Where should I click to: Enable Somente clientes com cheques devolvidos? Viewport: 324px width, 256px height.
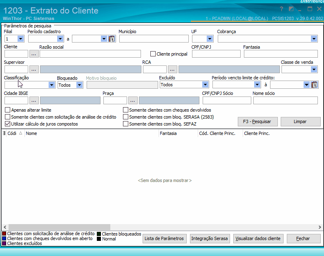coord(125,110)
